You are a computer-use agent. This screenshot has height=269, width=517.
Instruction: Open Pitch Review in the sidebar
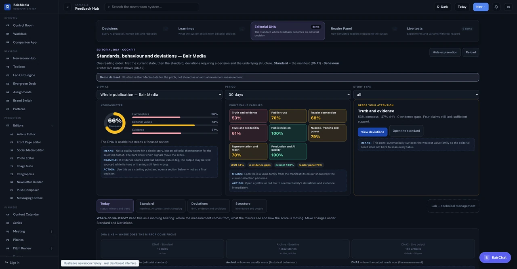pyautogui.click(x=29, y=248)
